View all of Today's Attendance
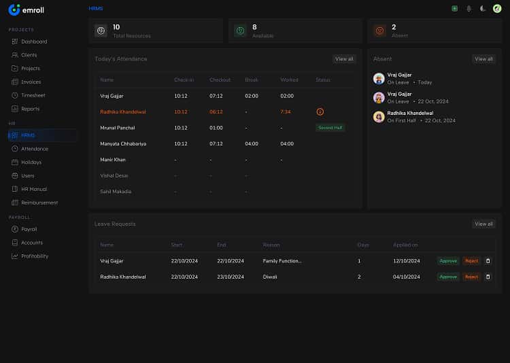The image size is (510, 363). point(344,59)
